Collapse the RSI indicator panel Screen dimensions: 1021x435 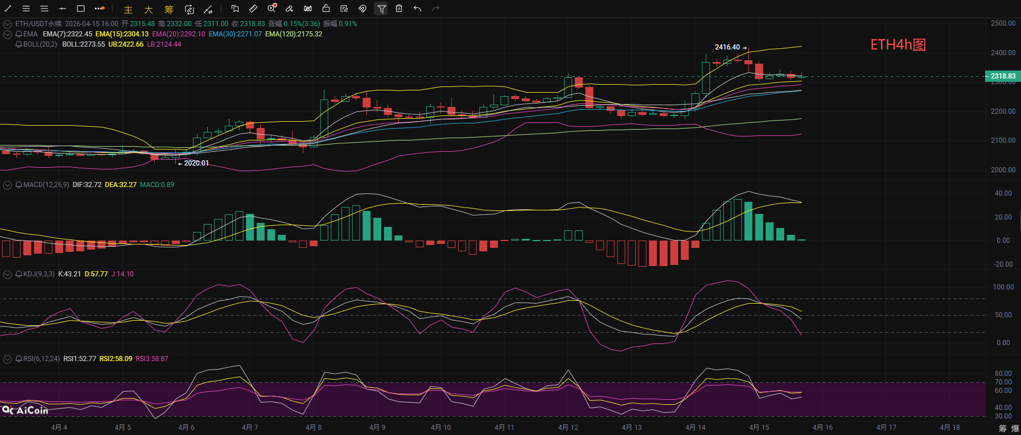point(7,359)
